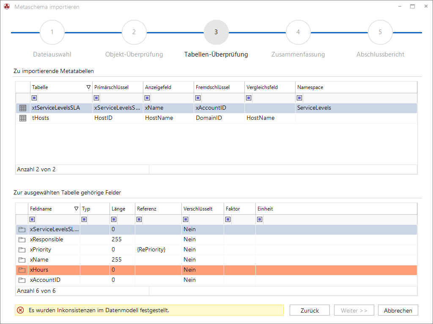Jump to step 5 Abschlussbericht
The image size is (433, 324).
380,32
